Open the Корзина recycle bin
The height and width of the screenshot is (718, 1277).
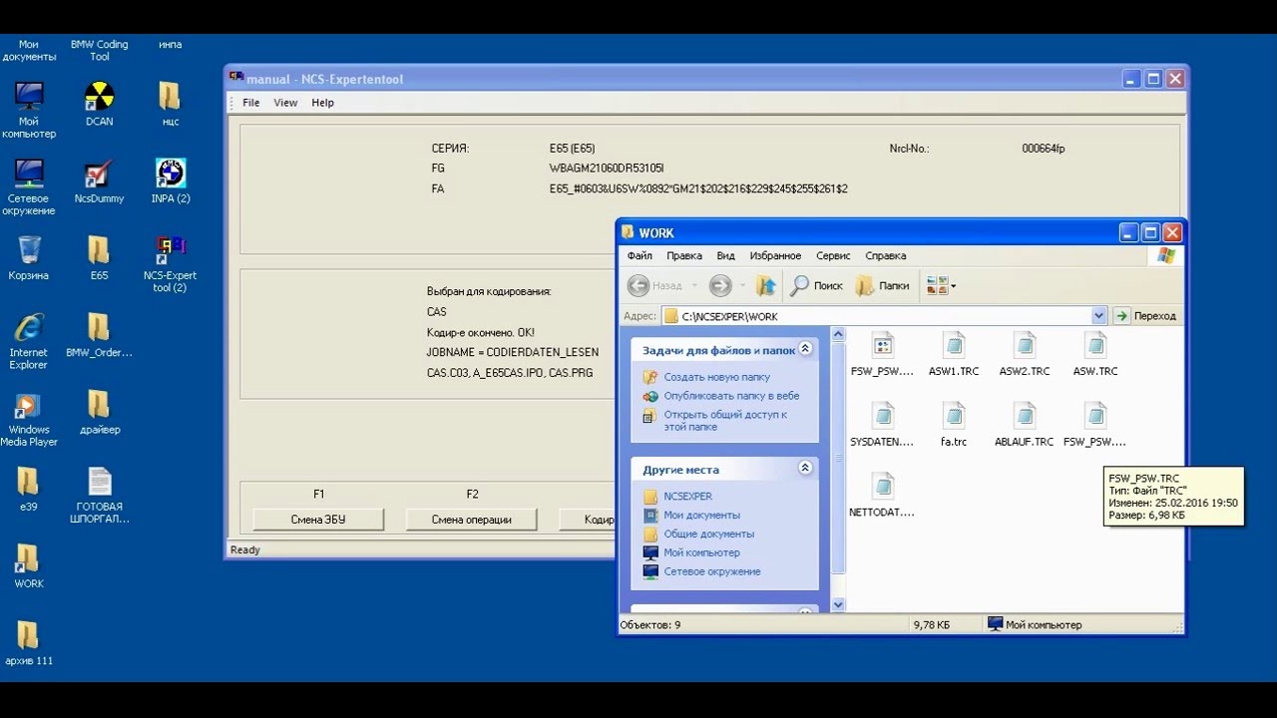29,257
